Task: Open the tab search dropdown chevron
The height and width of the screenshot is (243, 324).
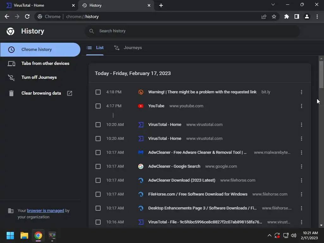Action: click(273, 4)
